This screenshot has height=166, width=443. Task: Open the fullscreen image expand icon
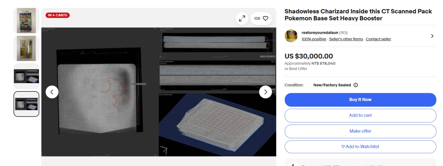pos(242,19)
